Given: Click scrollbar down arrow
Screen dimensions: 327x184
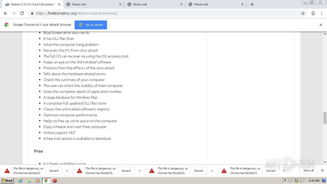Looking at the screenshot, I should (x=325, y=162).
